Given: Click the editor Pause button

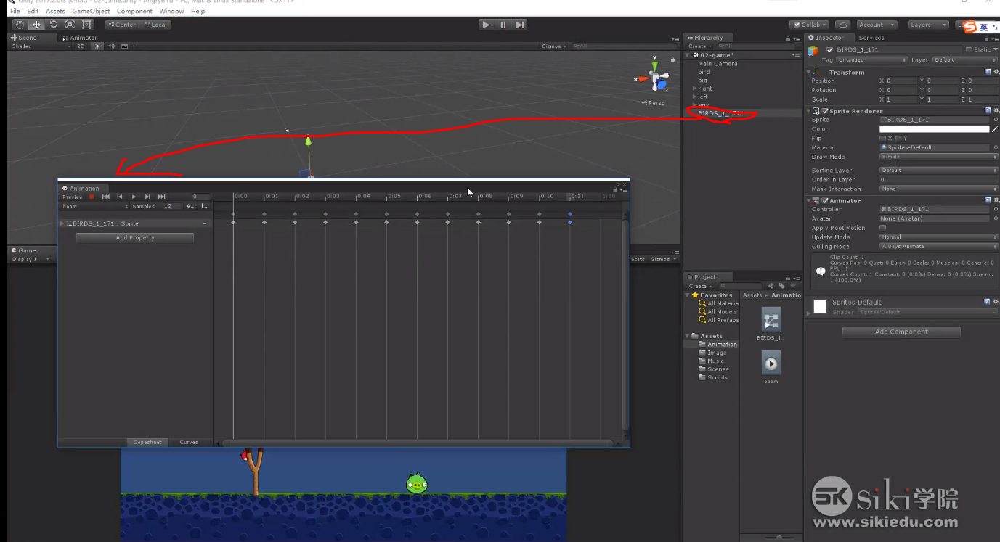Looking at the screenshot, I should click(x=503, y=25).
